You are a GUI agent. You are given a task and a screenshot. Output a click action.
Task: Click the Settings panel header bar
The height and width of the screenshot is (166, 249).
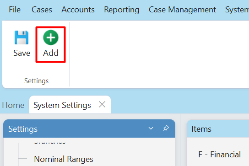(89, 129)
